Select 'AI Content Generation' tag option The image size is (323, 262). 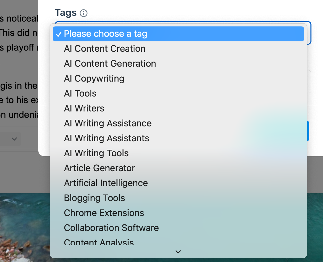[x=110, y=64]
